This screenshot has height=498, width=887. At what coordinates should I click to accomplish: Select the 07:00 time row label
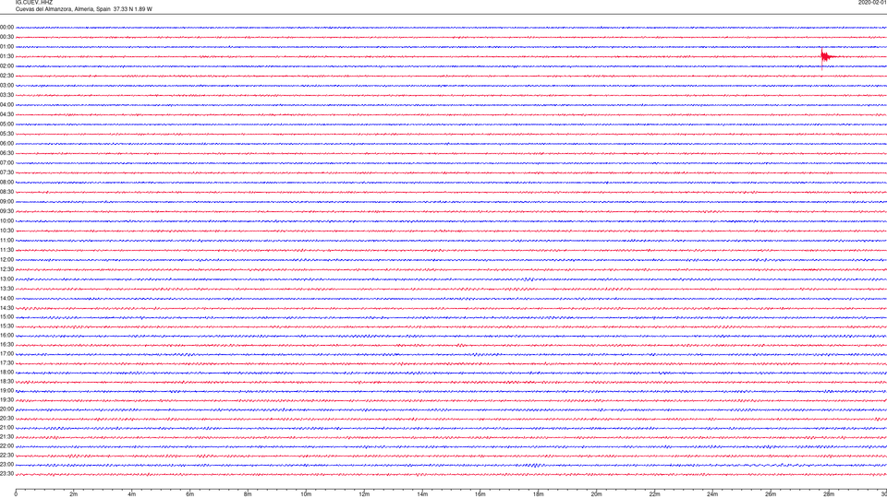point(6,163)
